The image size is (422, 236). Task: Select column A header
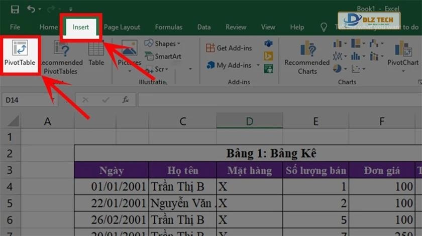(x=47, y=121)
